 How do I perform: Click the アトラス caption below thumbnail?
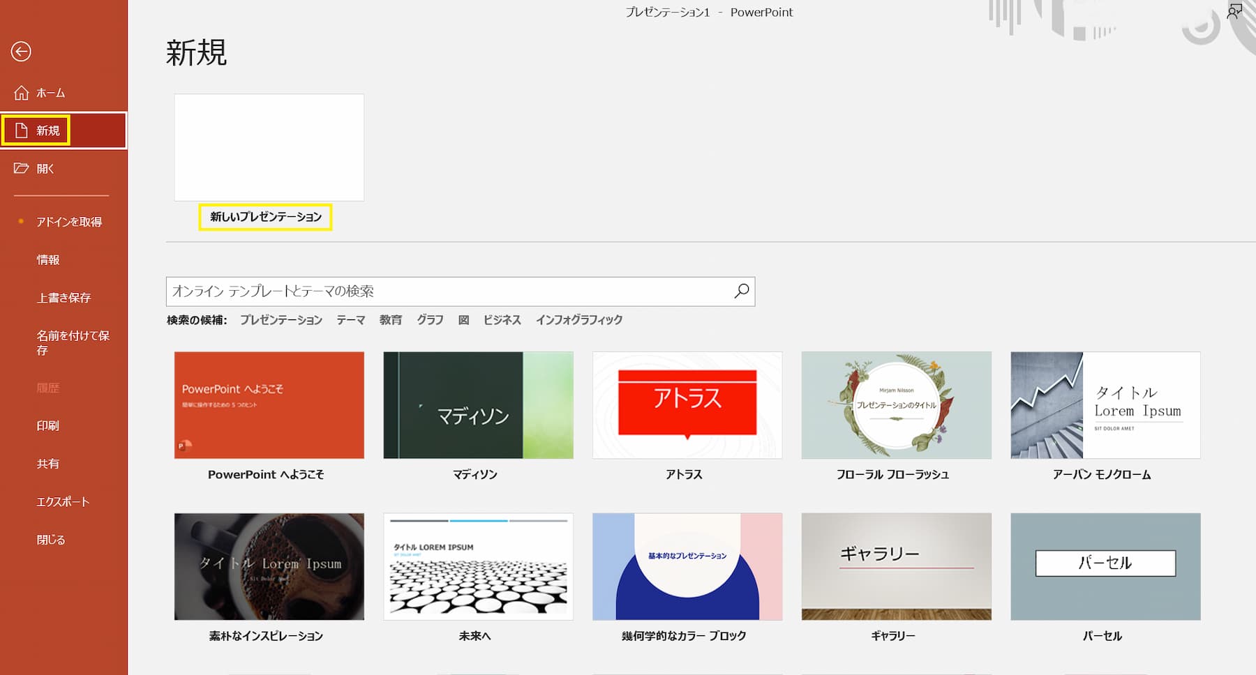pyautogui.click(x=684, y=474)
